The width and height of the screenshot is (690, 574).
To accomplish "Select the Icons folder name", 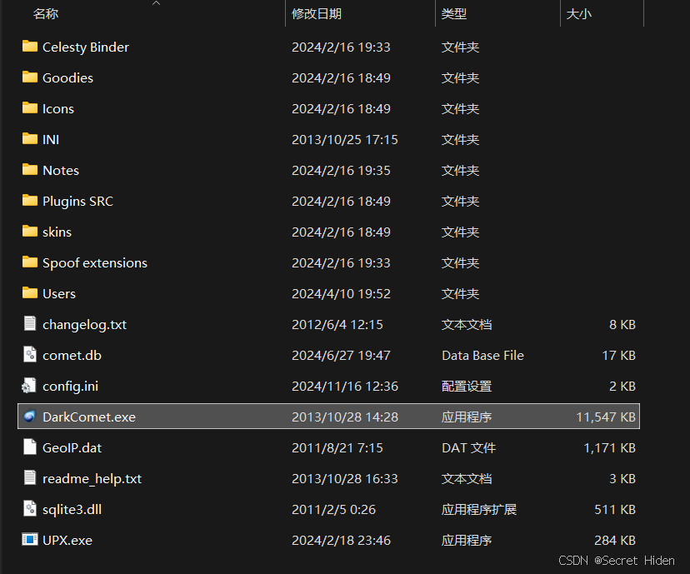I will [58, 108].
